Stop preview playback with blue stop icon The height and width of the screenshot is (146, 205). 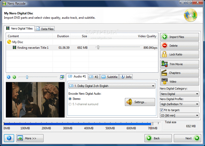click(9, 77)
